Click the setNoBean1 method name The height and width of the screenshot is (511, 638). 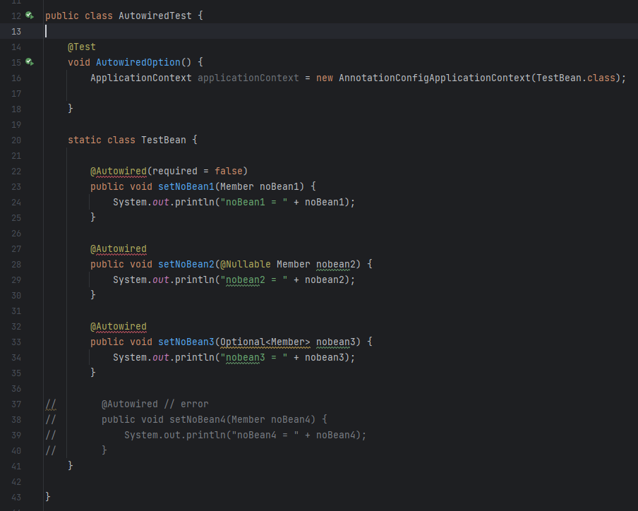186,187
